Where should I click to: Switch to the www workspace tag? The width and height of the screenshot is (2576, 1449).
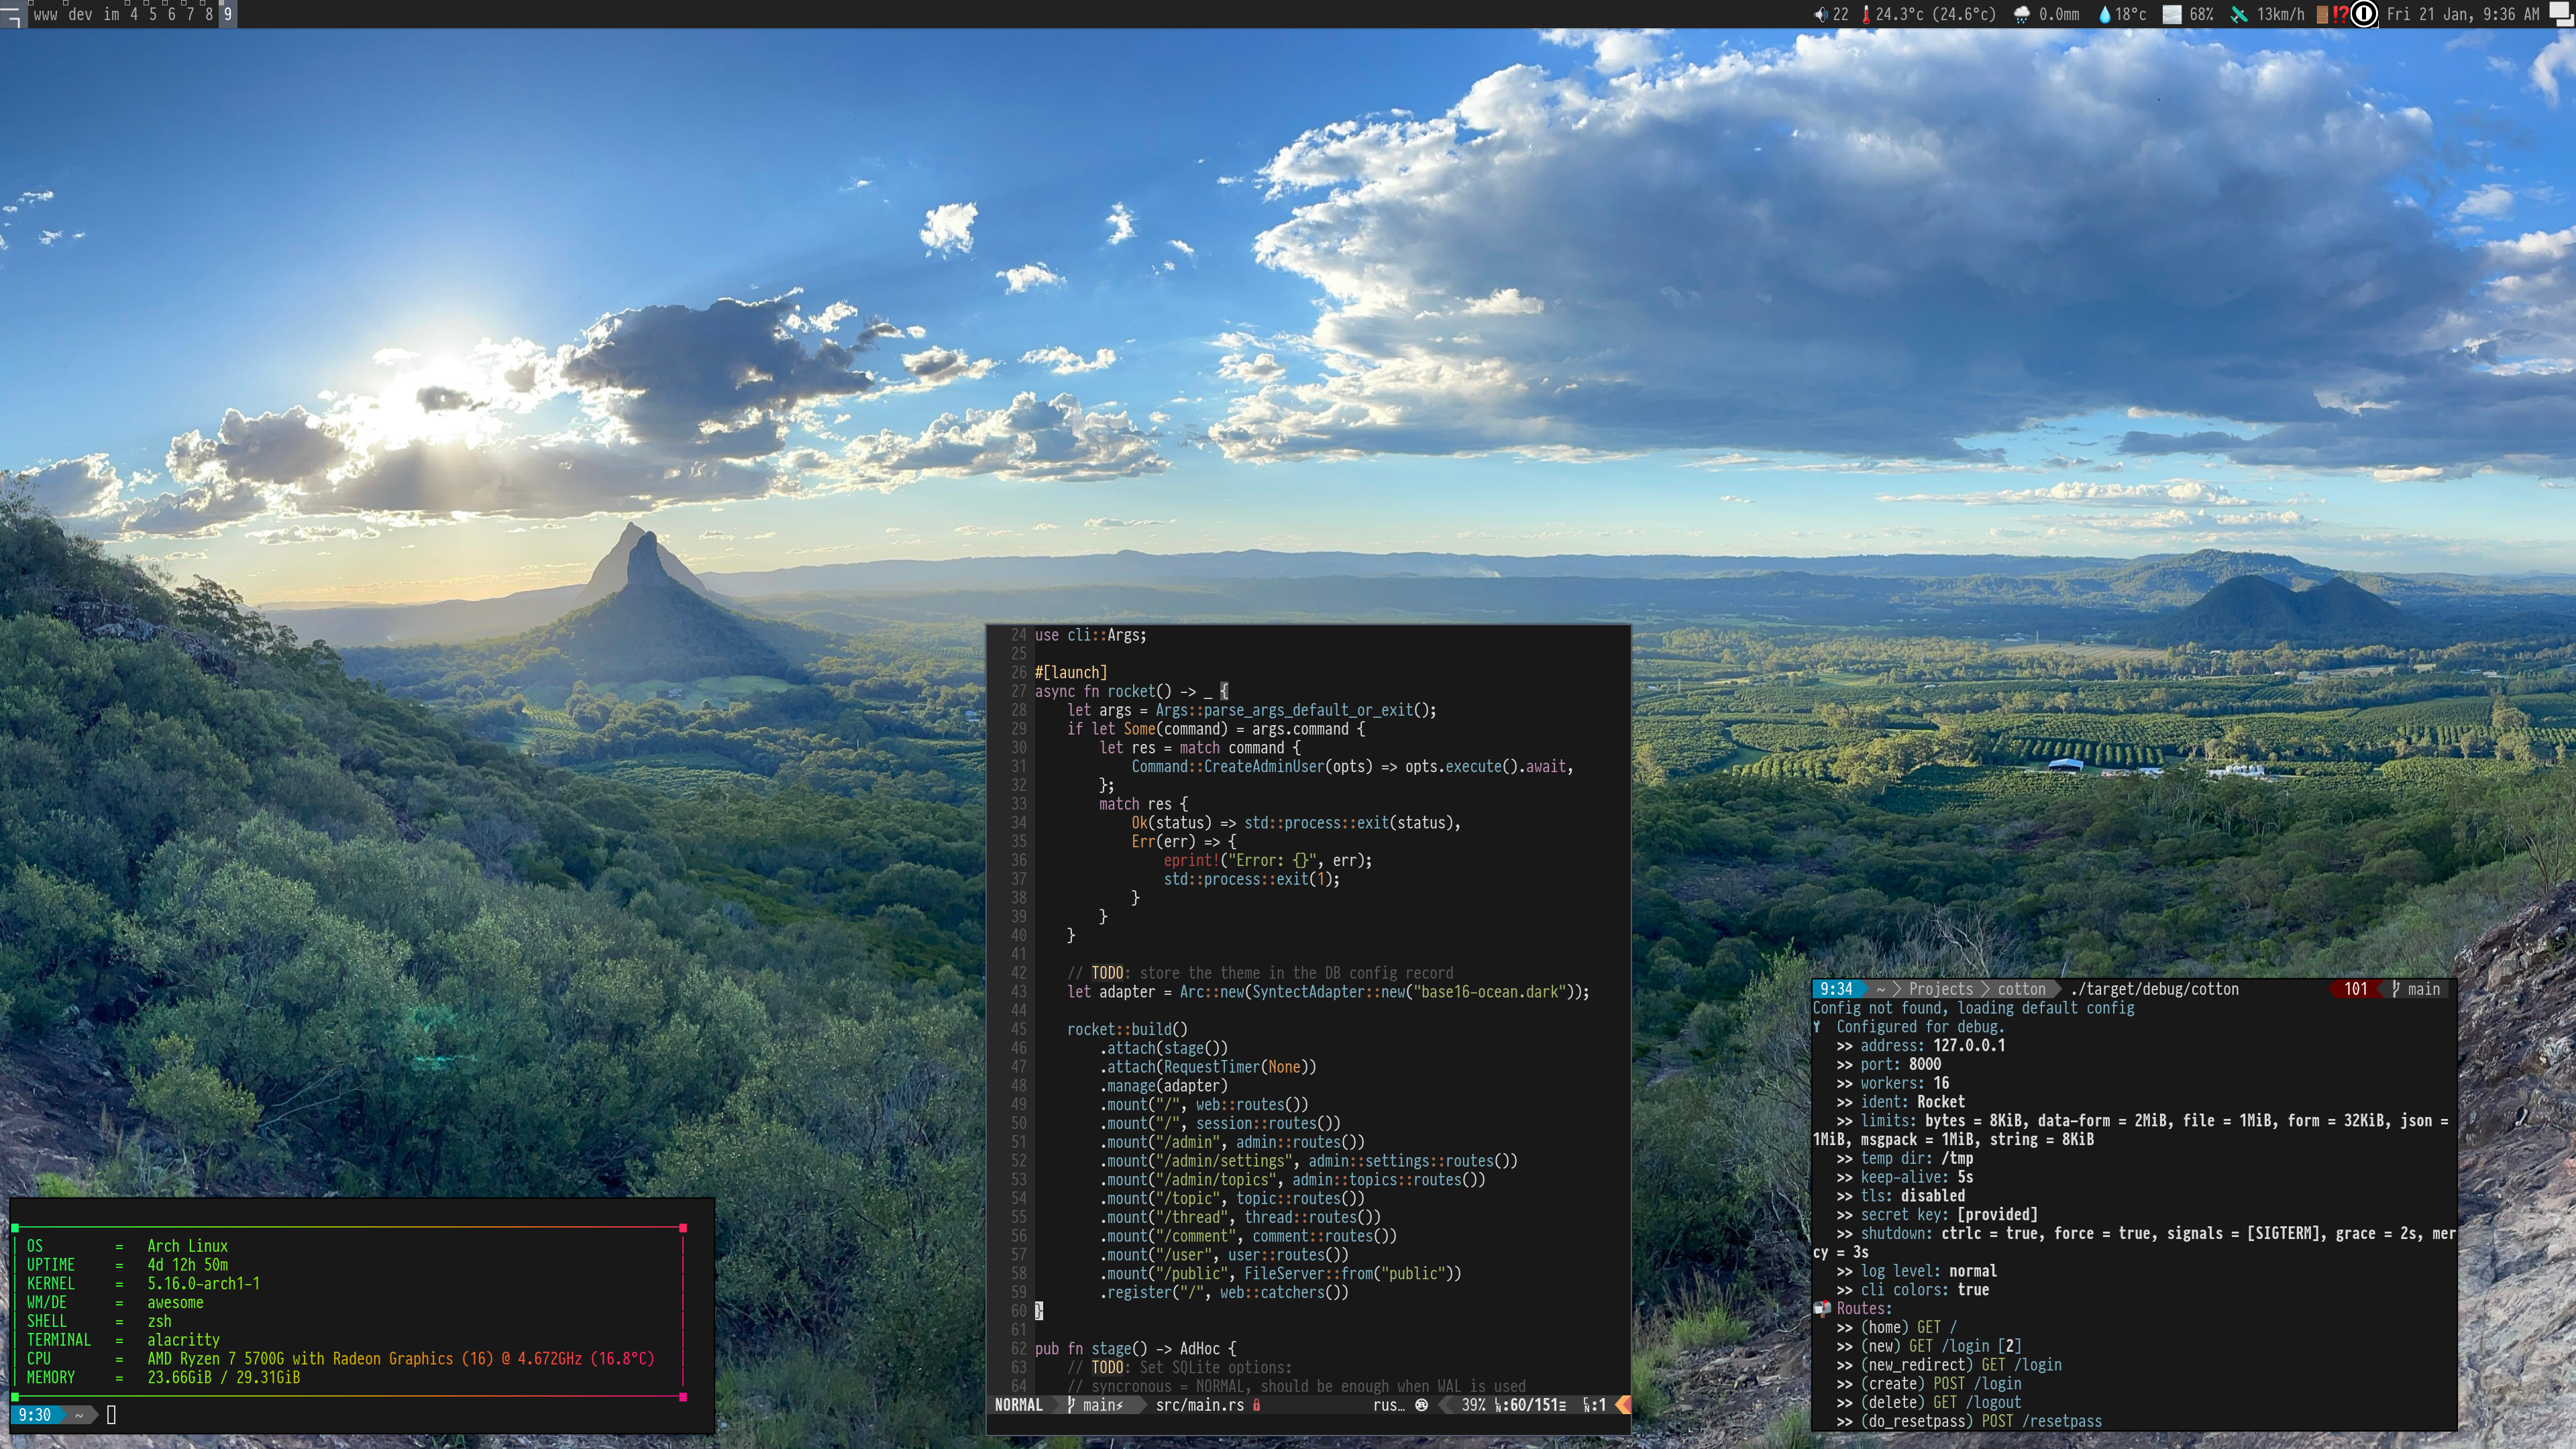tap(45, 14)
